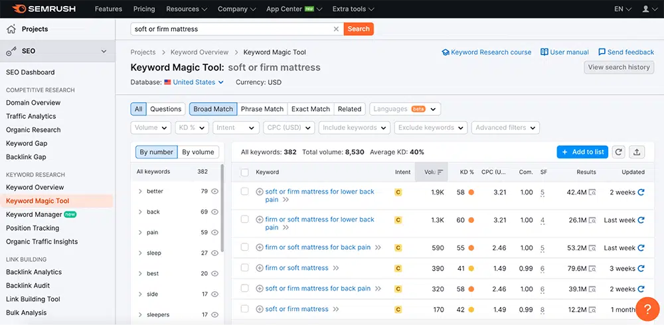664x325 pixels.
Task: Open the KD % filter dropdown
Action: click(x=192, y=128)
